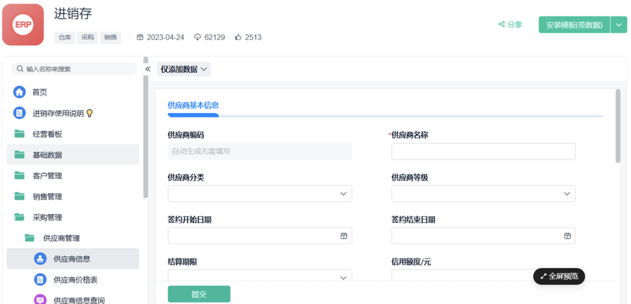Focus the sidebar search box

74,69
